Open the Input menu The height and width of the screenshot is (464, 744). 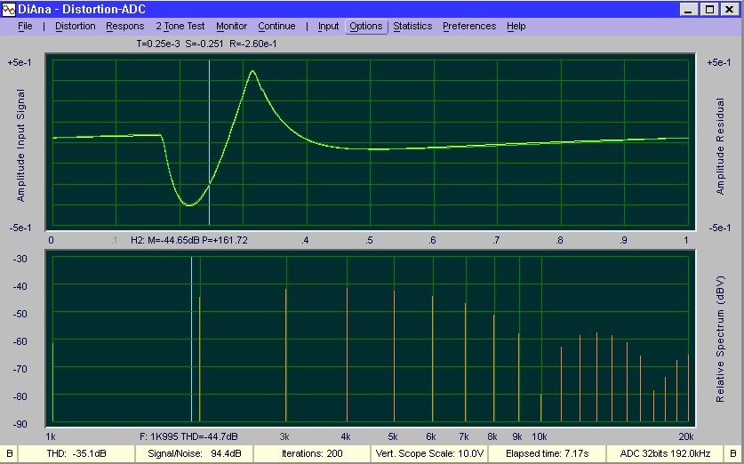click(x=328, y=26)
